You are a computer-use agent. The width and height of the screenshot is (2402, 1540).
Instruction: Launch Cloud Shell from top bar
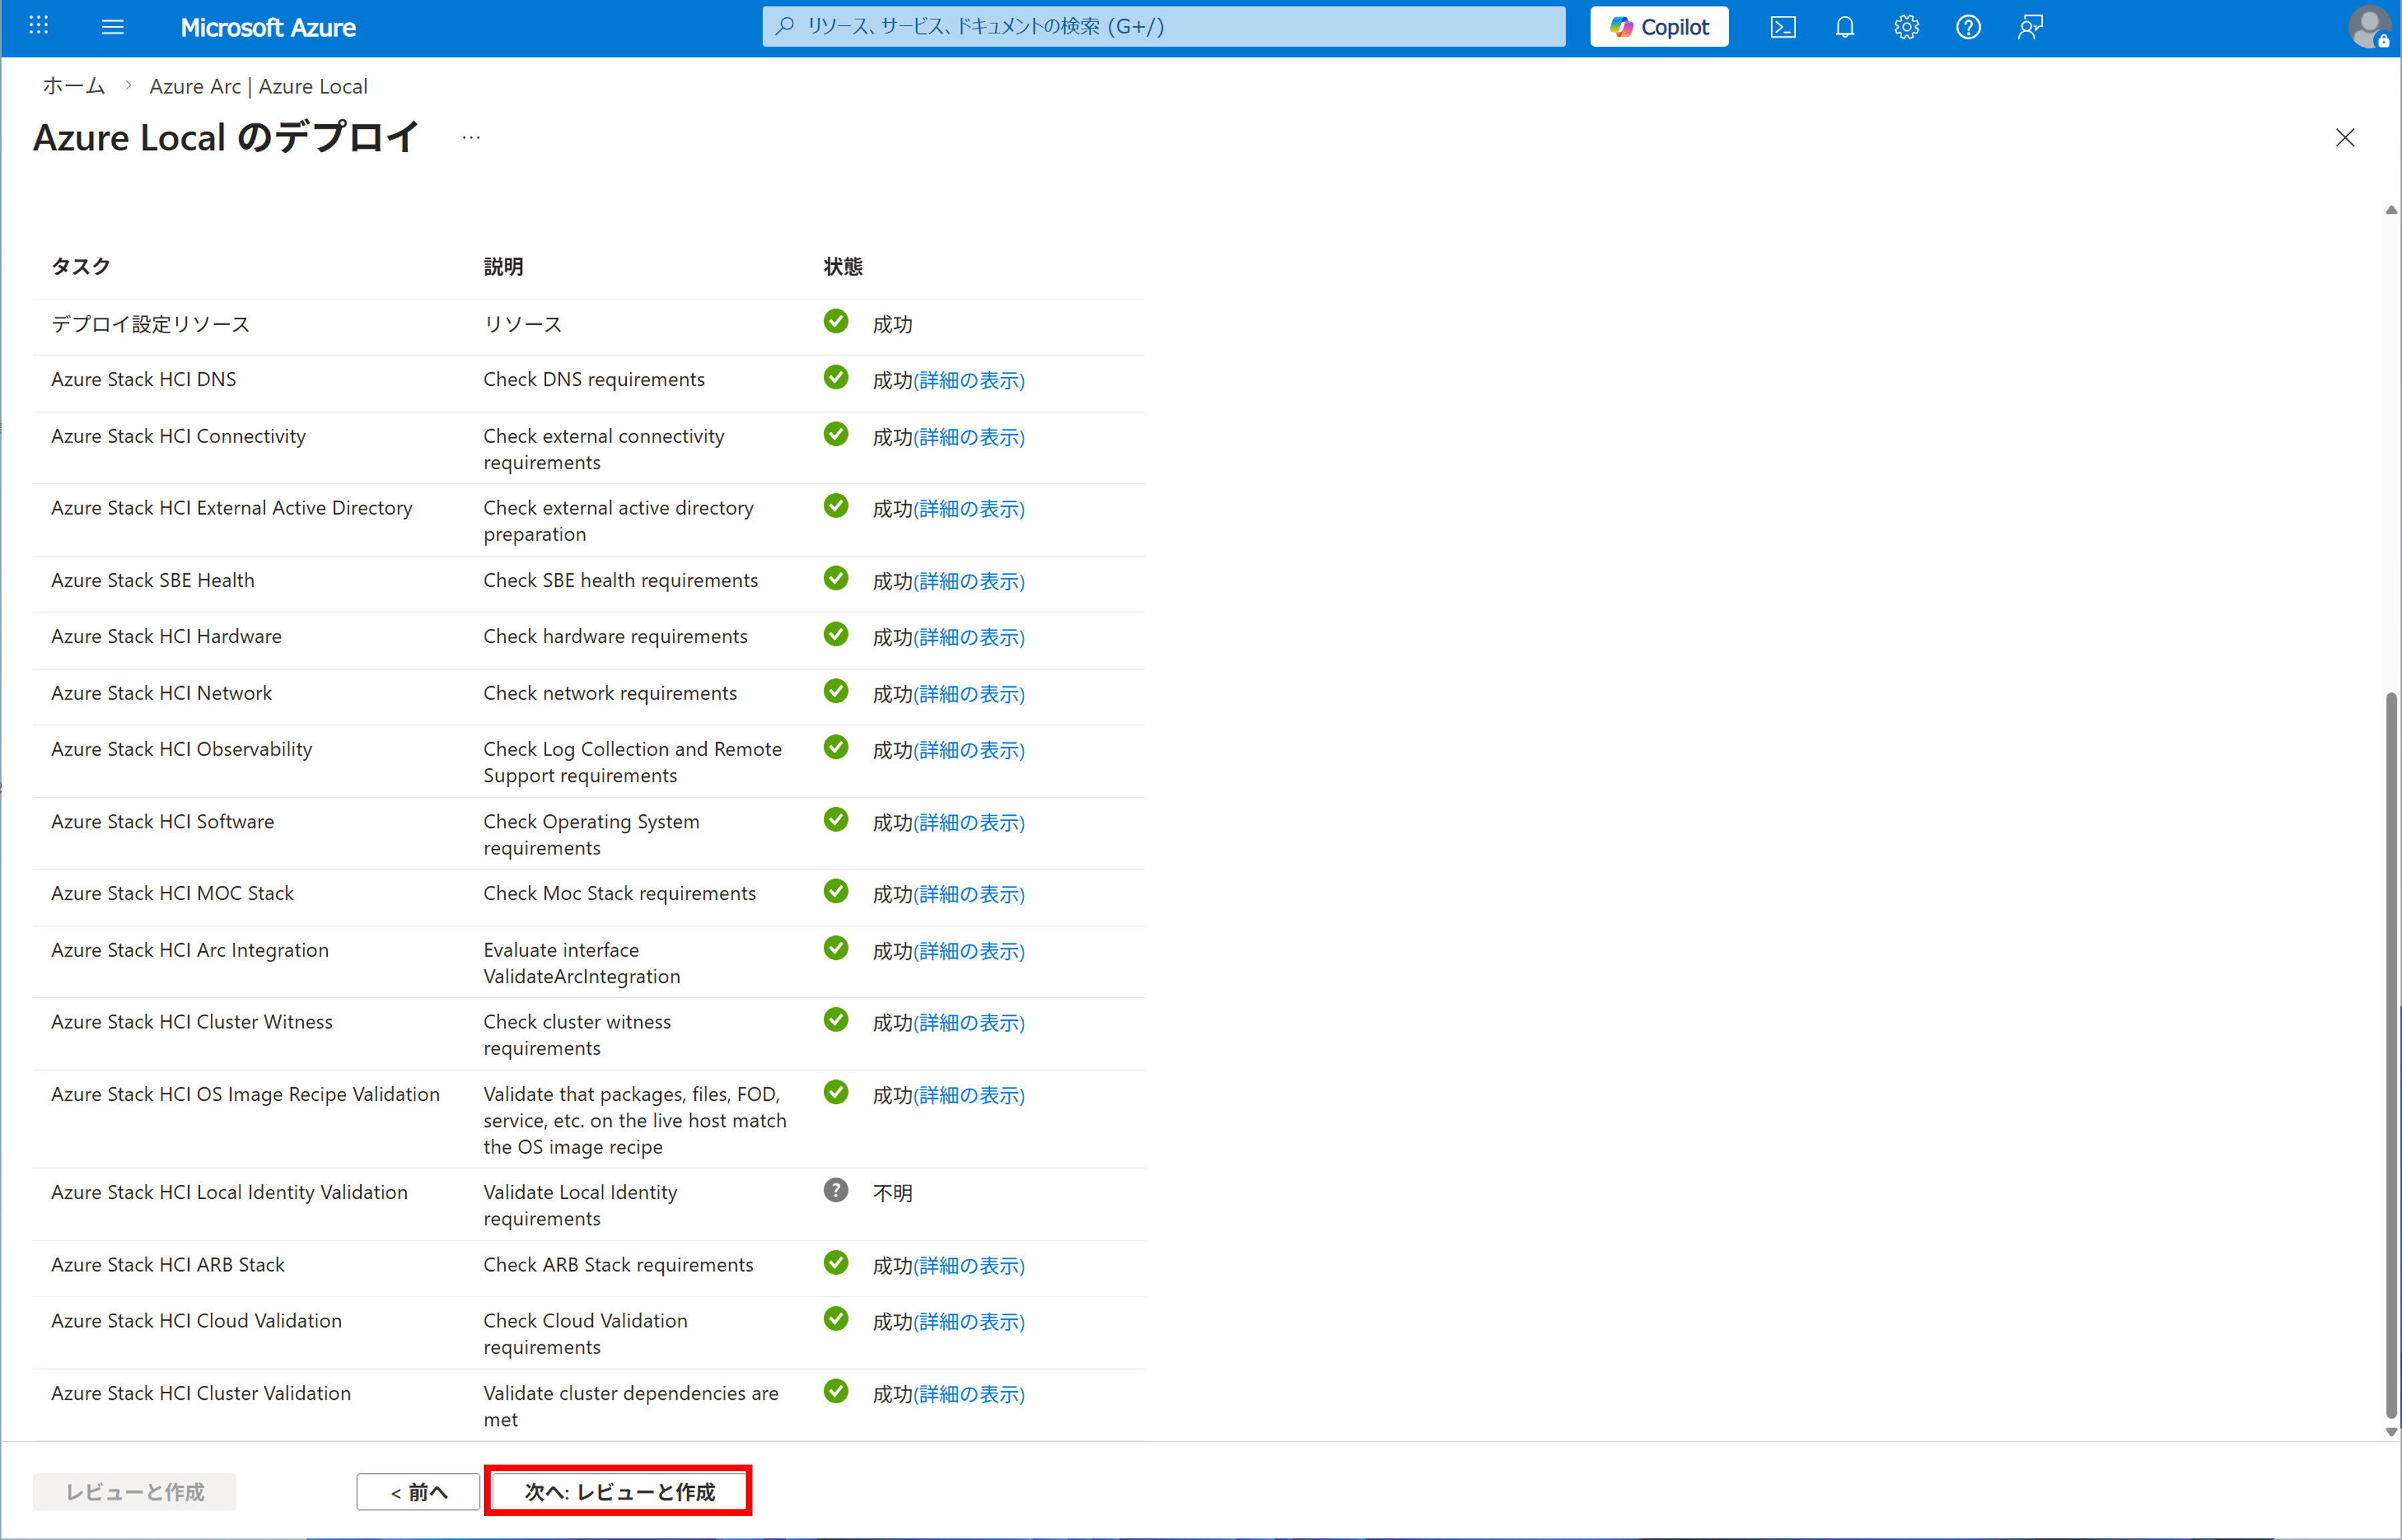1782,27
